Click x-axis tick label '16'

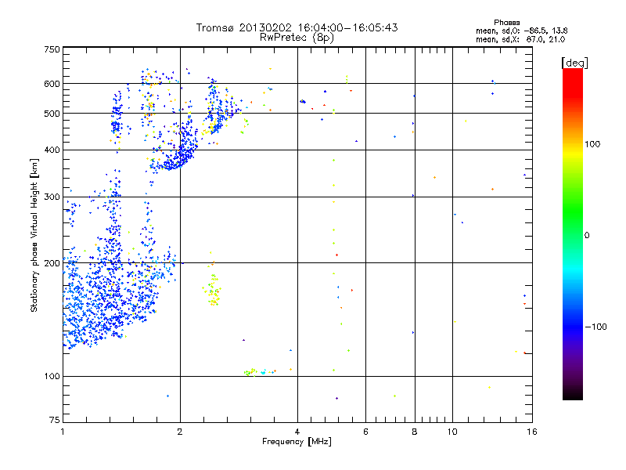tap(532, 432)
